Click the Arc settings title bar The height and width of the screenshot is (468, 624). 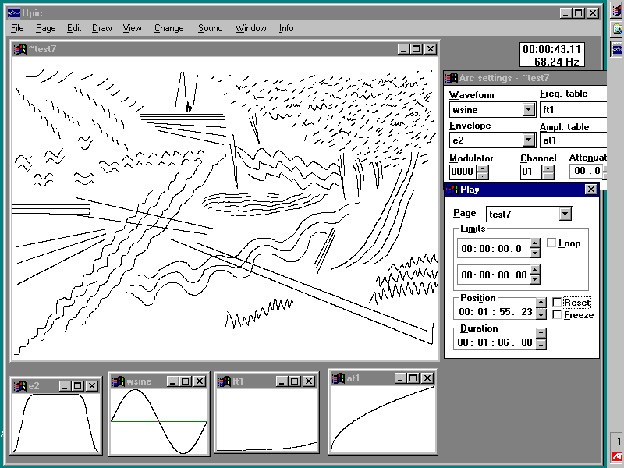click(x=525, y=78)
